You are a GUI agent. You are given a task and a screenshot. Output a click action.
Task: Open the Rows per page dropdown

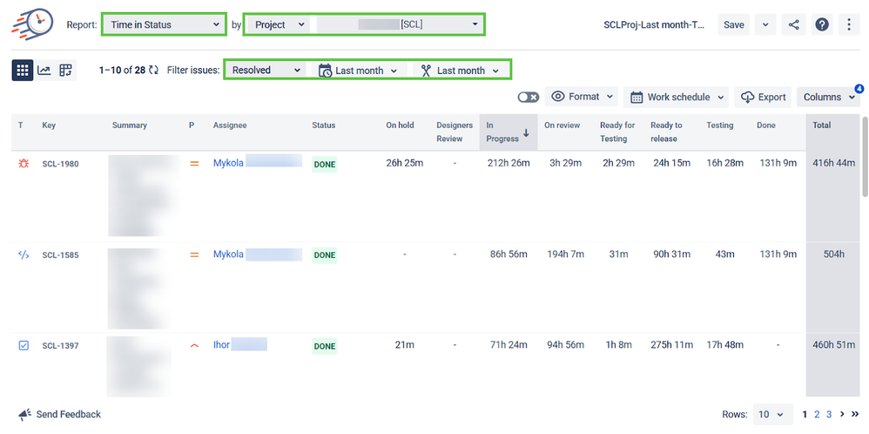pos(772,414)
